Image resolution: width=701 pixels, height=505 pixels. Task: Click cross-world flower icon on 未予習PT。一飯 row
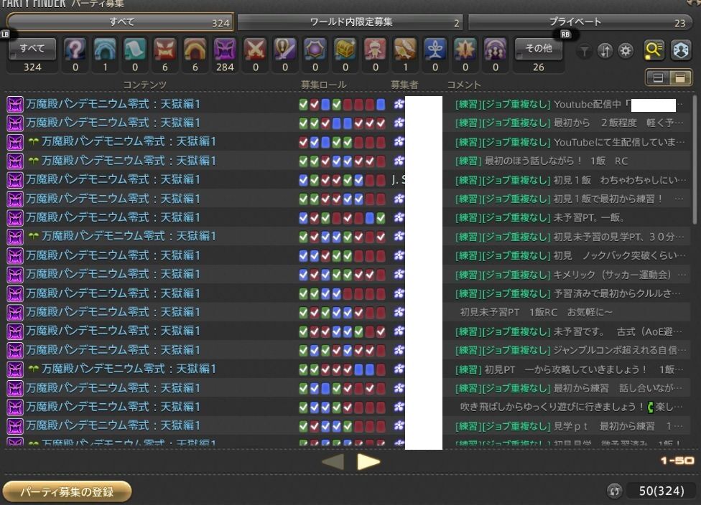[399, 217]
